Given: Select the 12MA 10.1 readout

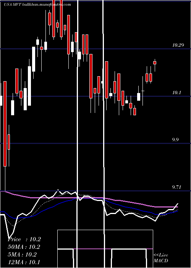Looking at the screenshot, I should [24, 262].
